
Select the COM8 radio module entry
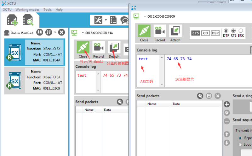click(35, 80)
